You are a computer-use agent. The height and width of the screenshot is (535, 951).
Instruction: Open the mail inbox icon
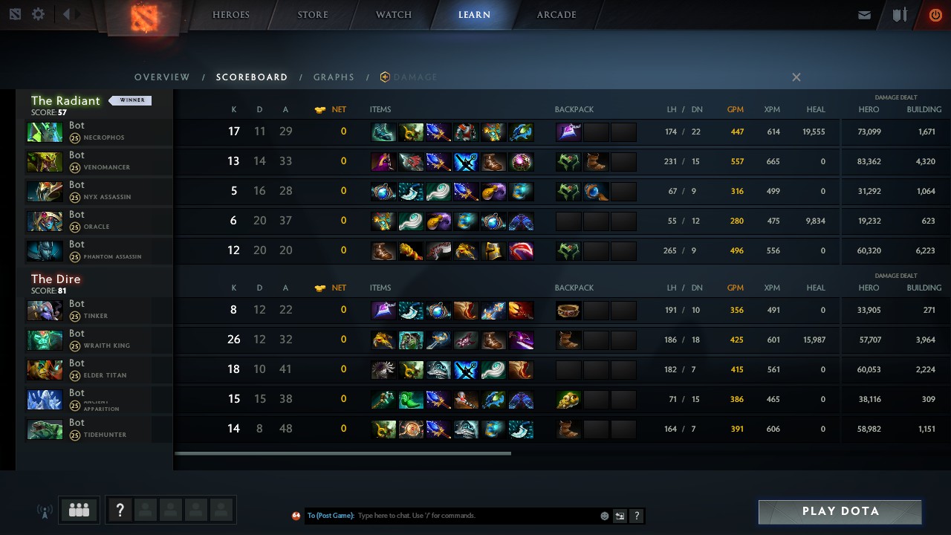click(864, 15)
